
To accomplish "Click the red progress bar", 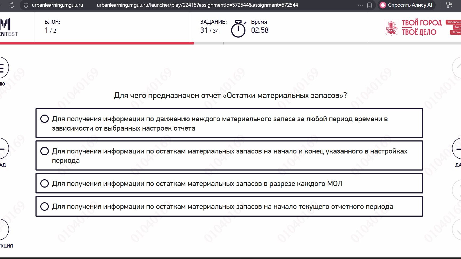I will (97, 43).
